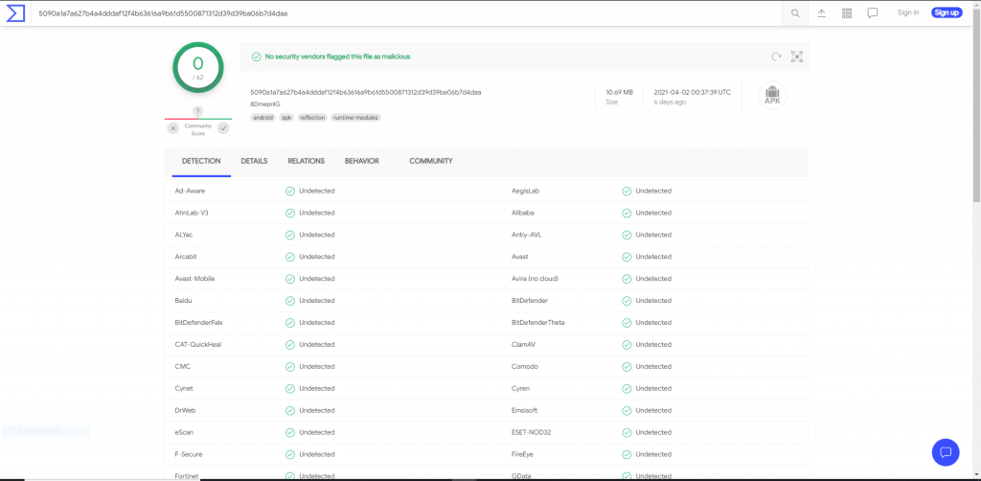Click the BitDefenderTheta vendor name
981x481 pixels.
(538, 323)
